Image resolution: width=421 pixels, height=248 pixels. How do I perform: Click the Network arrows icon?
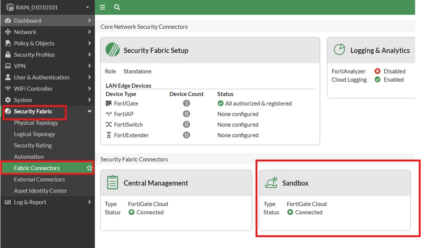tap(8, 32)
